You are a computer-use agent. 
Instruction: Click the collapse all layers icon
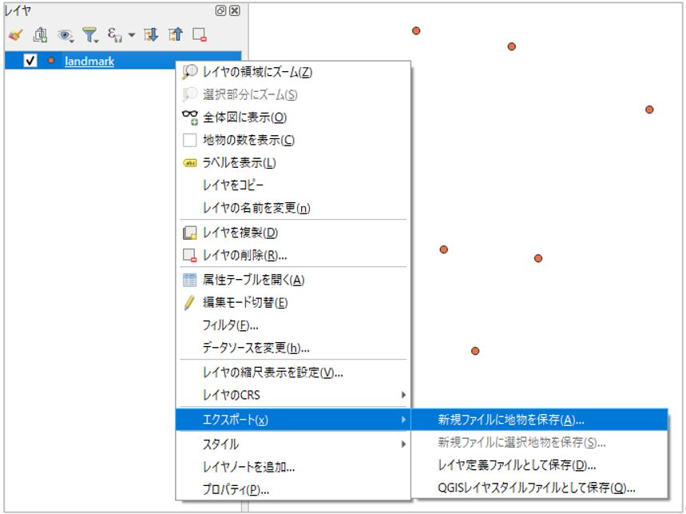[176, 34]
